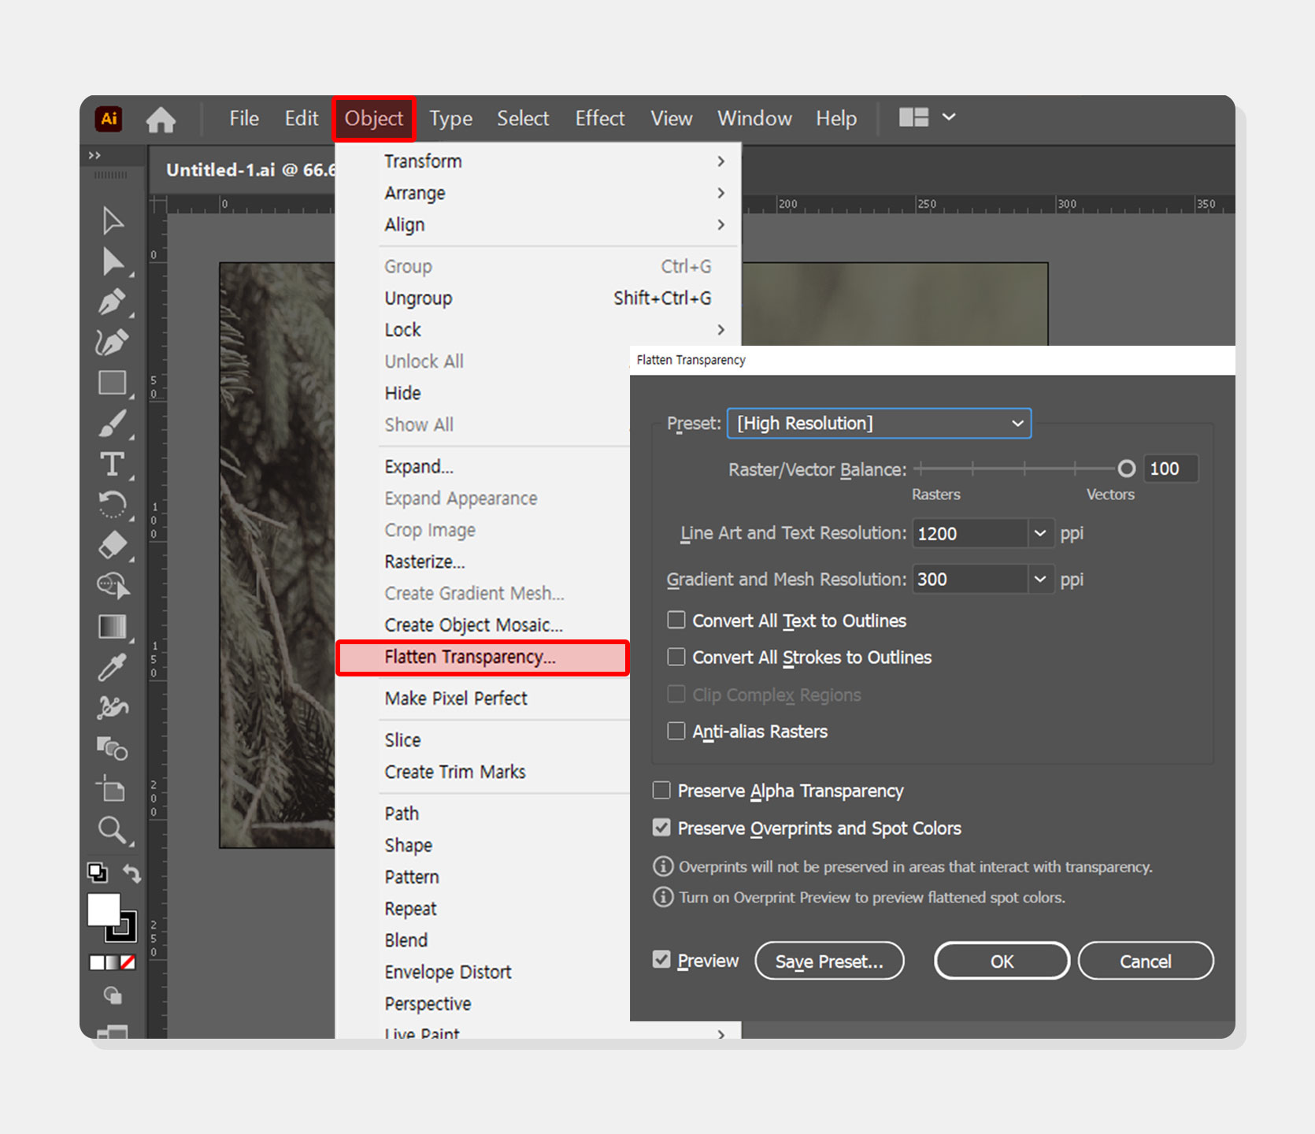
Task: Open the Help menu
Action: pyautogui.click(x=836, y=119)
